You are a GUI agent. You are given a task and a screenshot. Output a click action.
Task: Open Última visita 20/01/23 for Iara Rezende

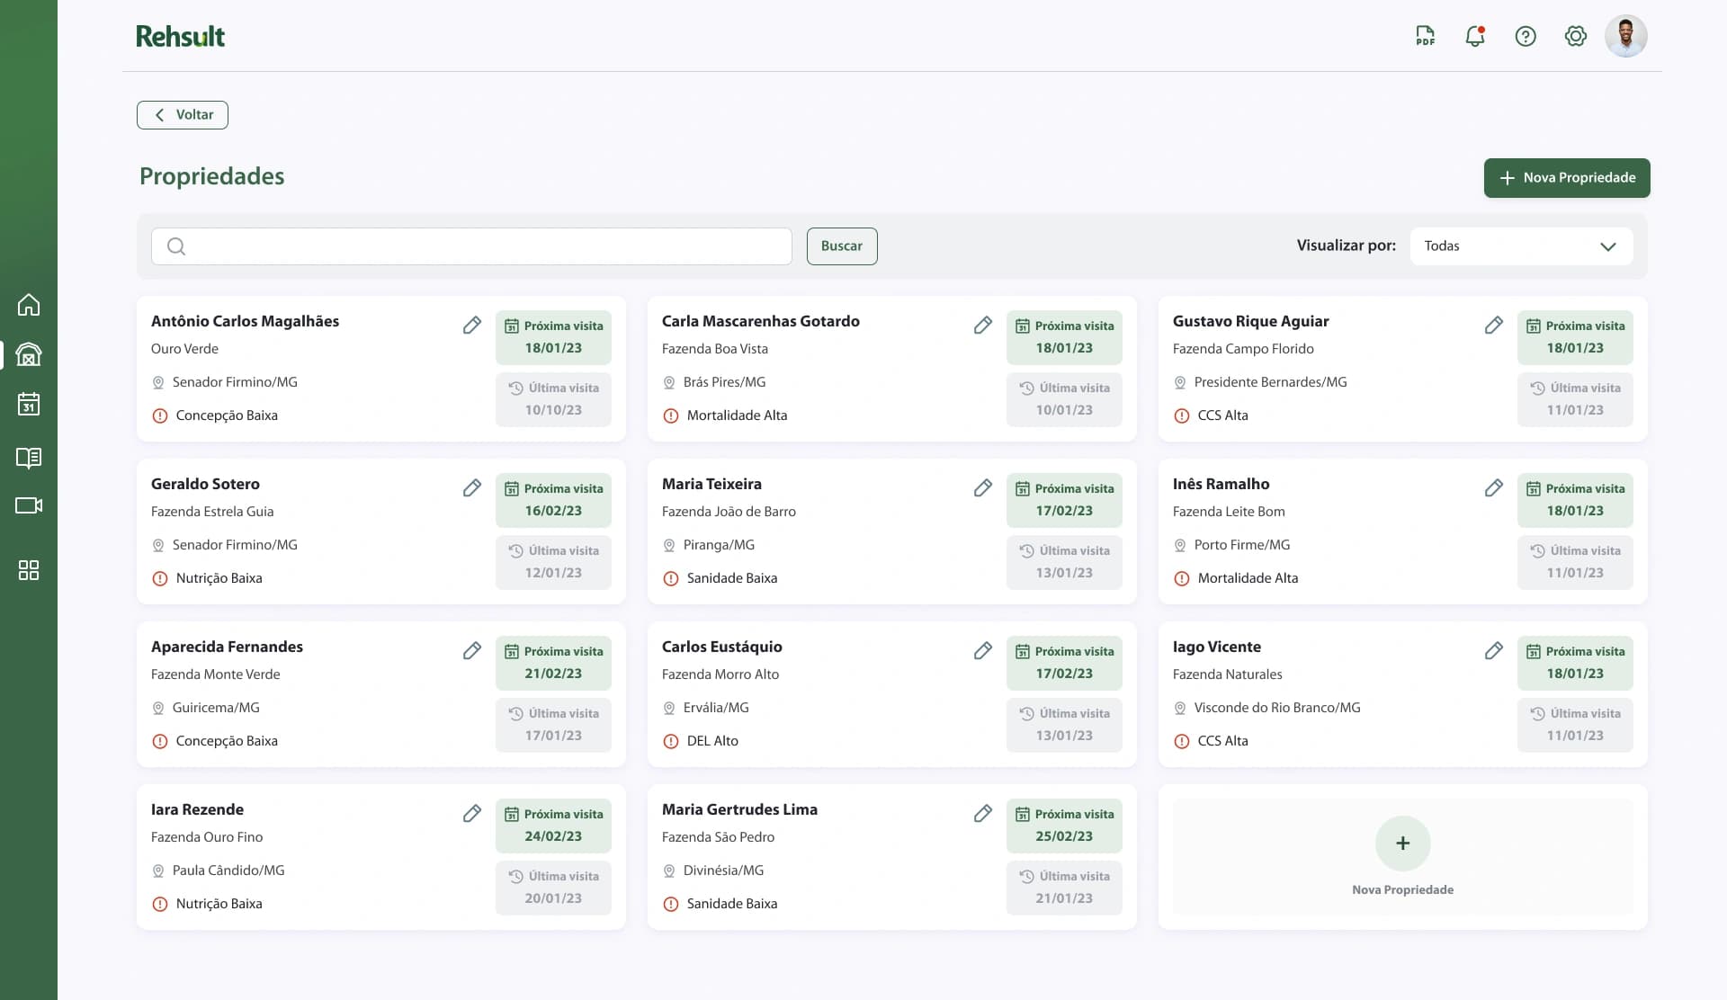click(x=553, y=888)
